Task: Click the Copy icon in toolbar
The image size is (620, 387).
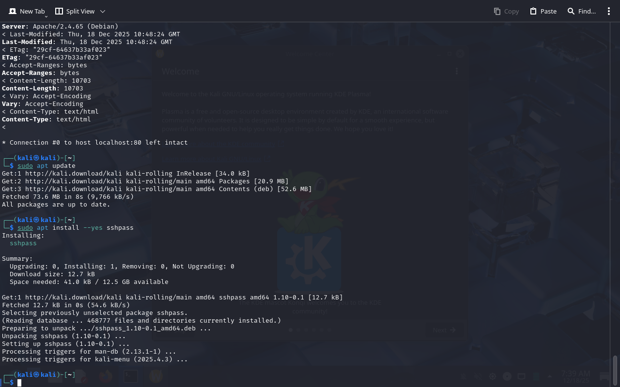Action: [497, 11]
